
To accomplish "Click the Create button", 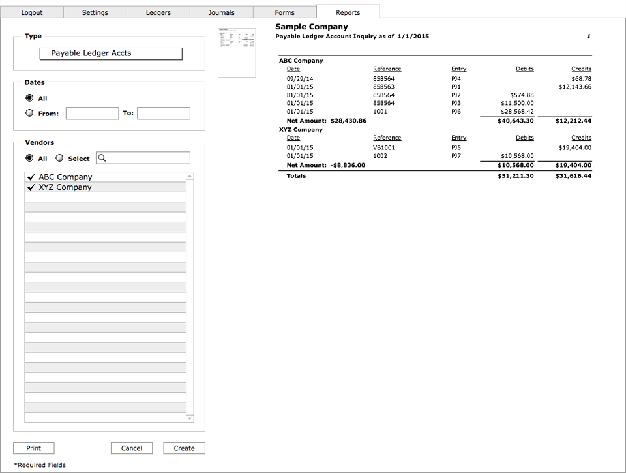I will point(184,448).
